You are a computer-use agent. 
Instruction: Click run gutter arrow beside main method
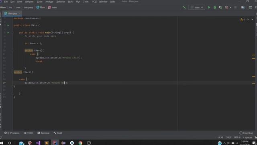pos(8,33)
